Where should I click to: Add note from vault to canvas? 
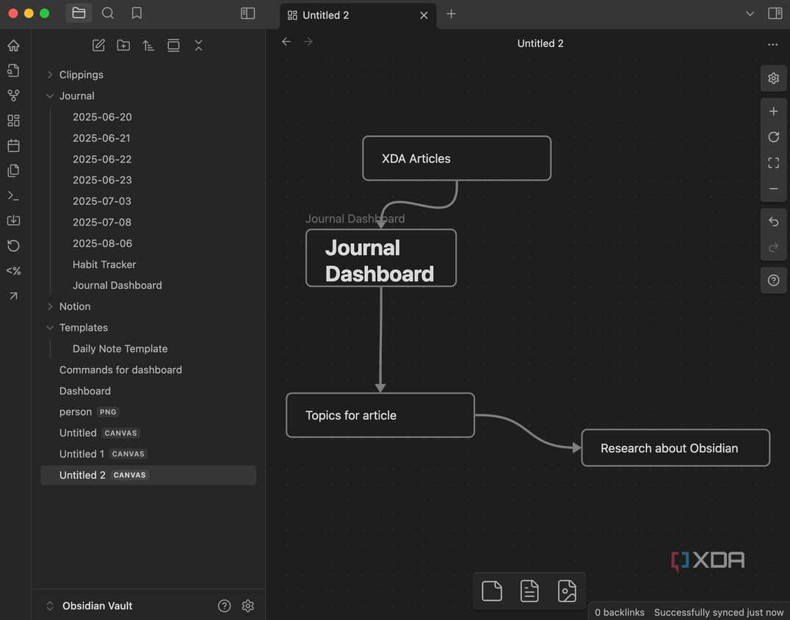(529, 591)
